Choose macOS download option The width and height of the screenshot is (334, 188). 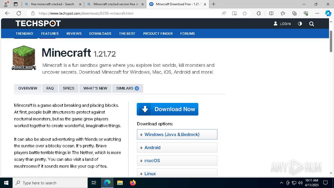pos(177,161)
